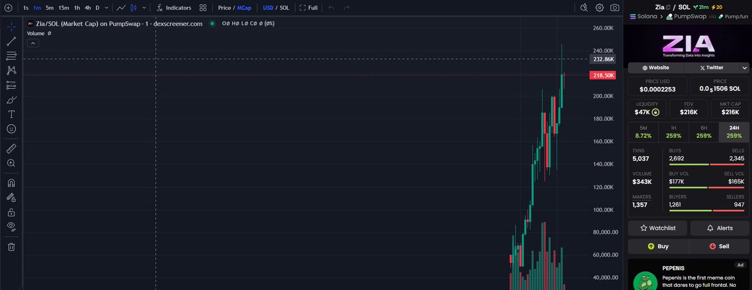
Task: Select the crosshair cursor tool
Action: click(11, 28)
